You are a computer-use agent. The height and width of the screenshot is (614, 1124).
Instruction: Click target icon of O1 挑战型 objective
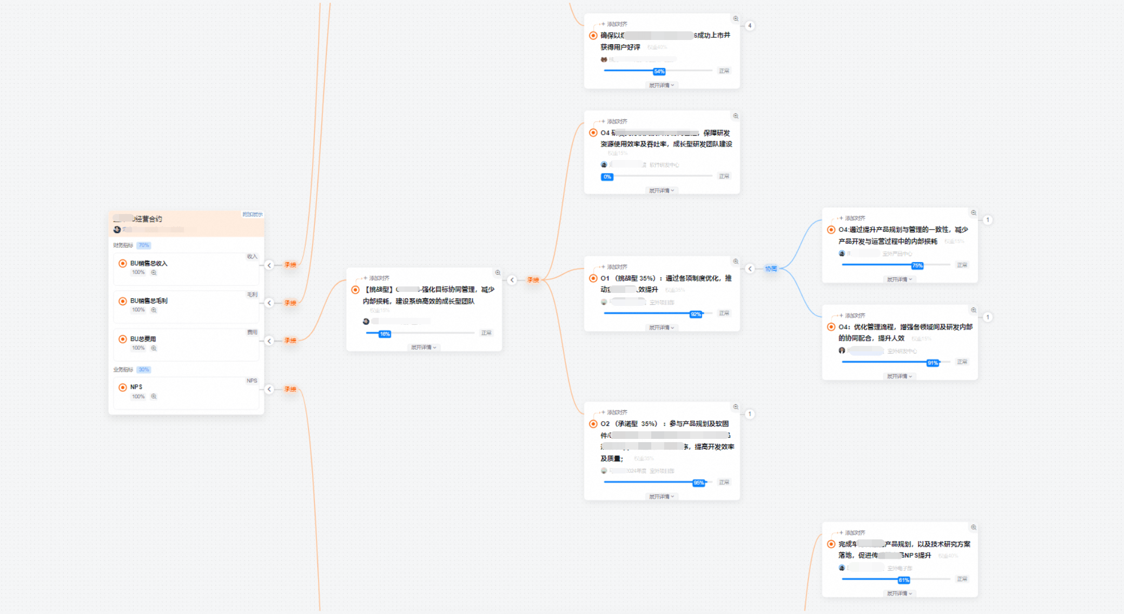(593, 278)
